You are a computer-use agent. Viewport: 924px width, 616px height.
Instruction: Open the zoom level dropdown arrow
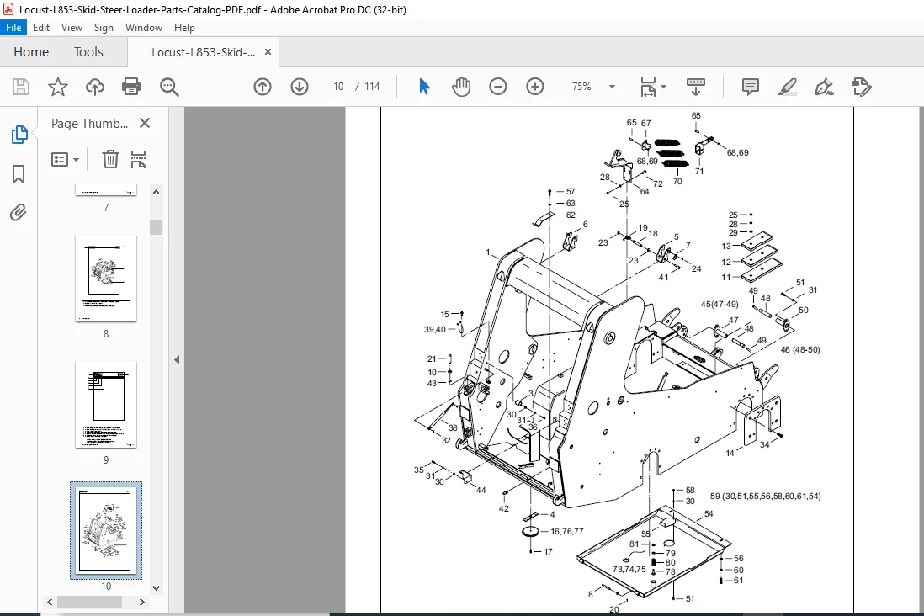[612, 87]
